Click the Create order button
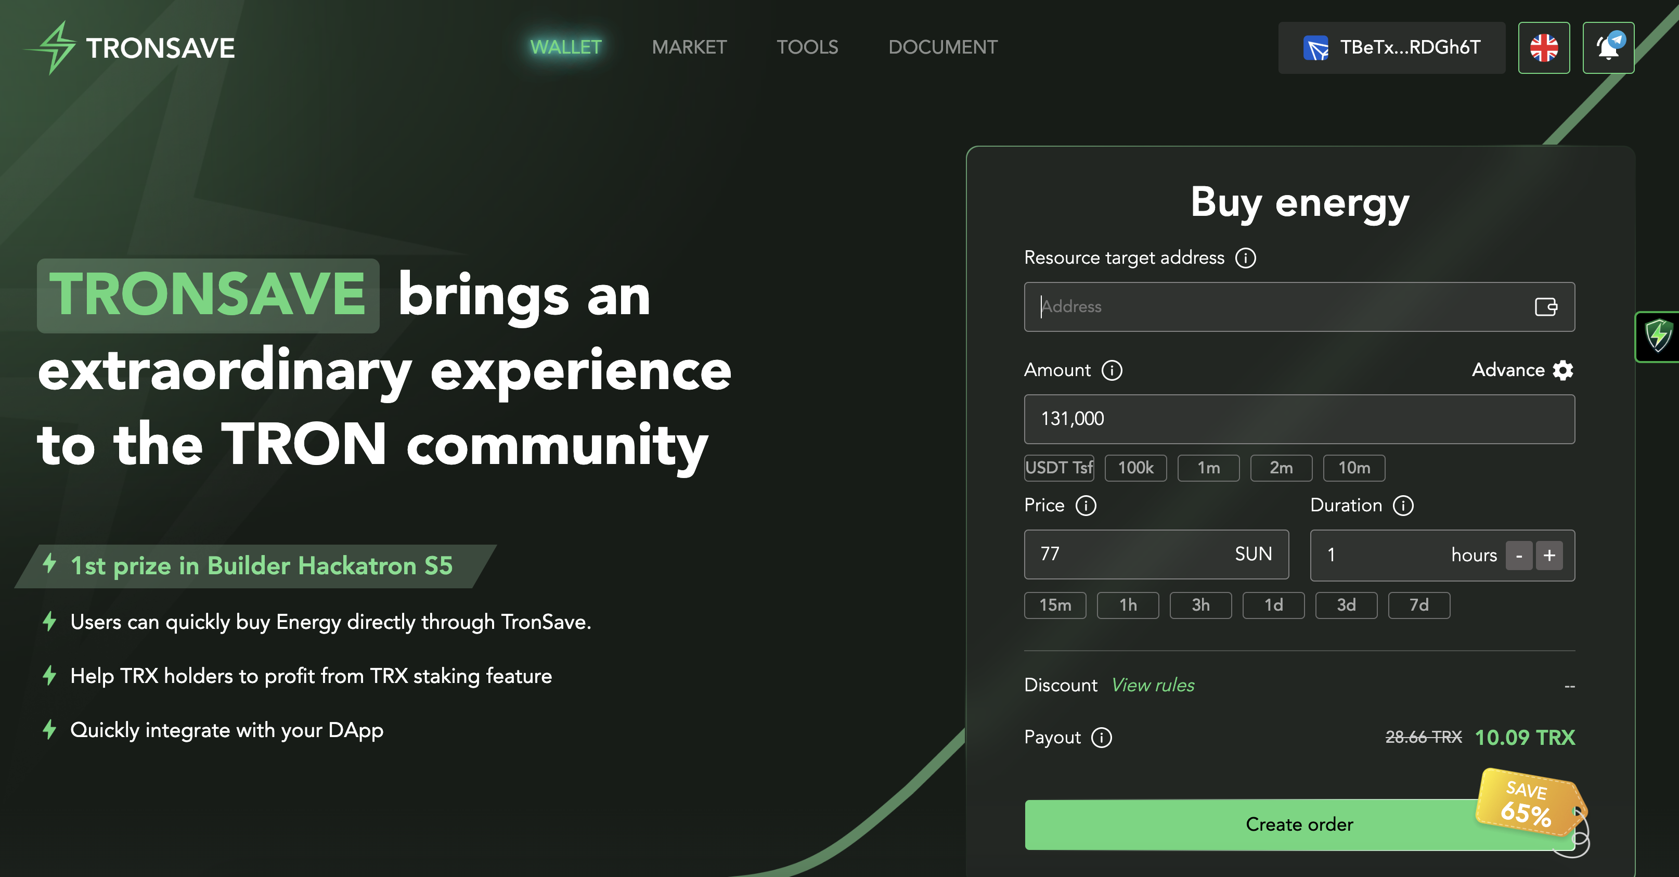The image size is (1679, 877). coord(1299,825)
